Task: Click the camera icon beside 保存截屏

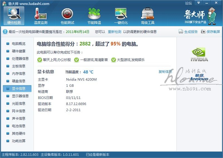Action: 203,31
